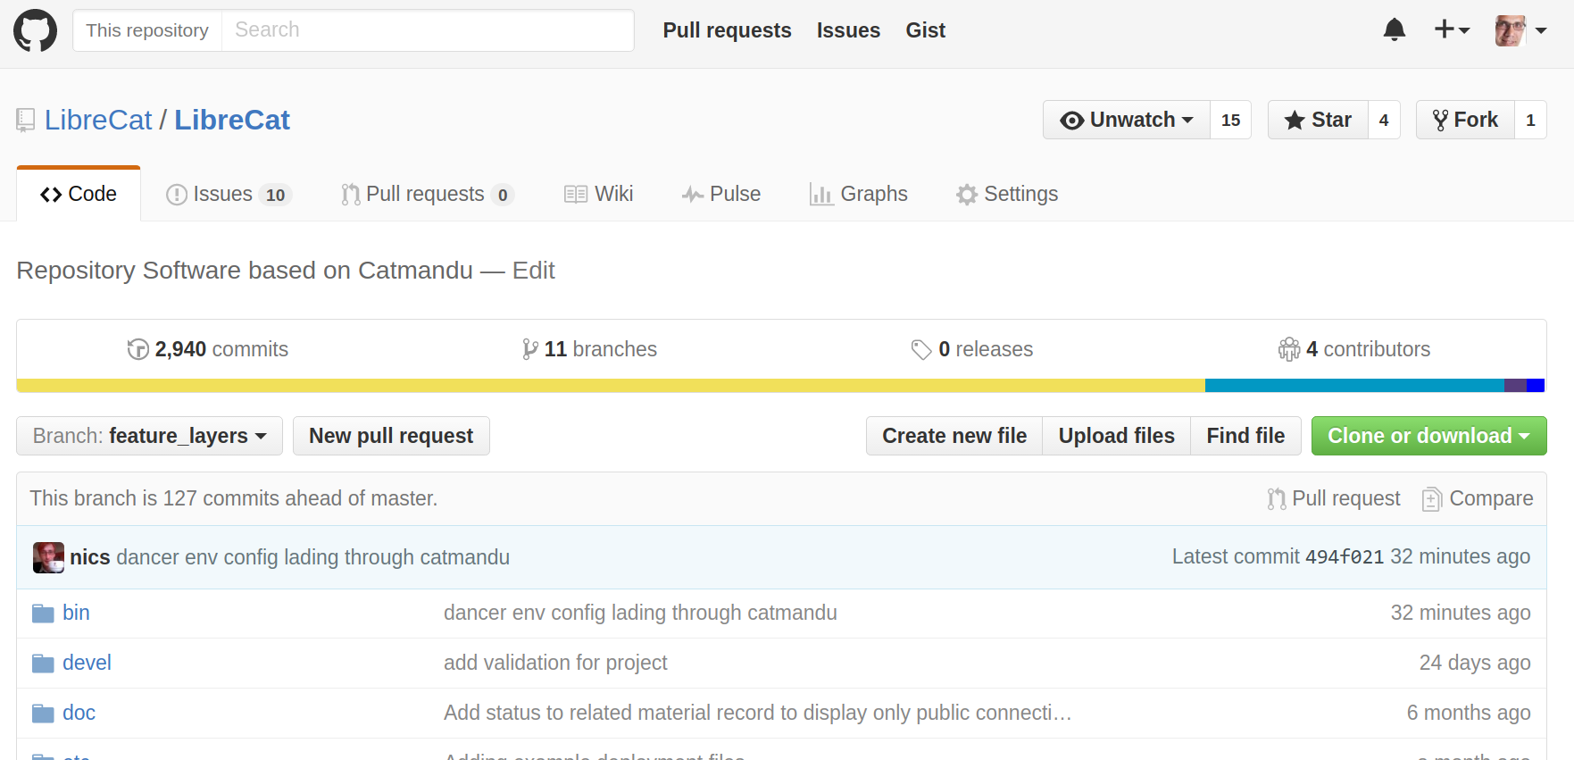Click Create new file button

pyautogui.click(x=954, y=436)
